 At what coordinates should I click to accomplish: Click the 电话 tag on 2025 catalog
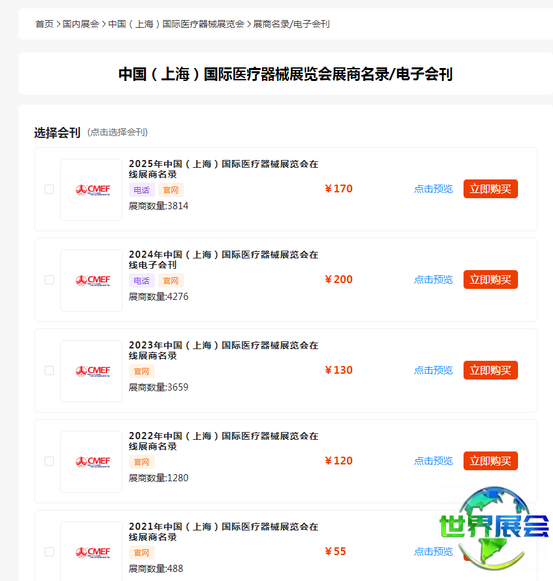141,190
